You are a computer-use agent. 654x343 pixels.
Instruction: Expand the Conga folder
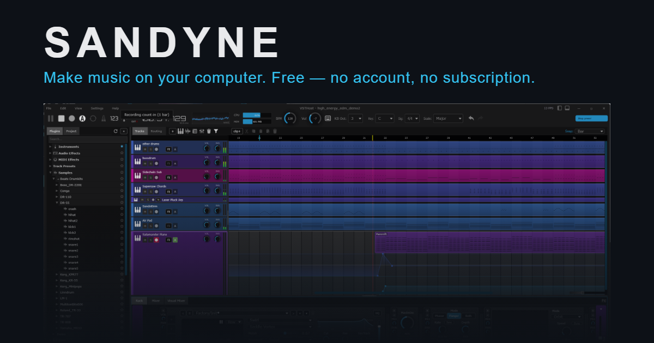pos(57,191)
